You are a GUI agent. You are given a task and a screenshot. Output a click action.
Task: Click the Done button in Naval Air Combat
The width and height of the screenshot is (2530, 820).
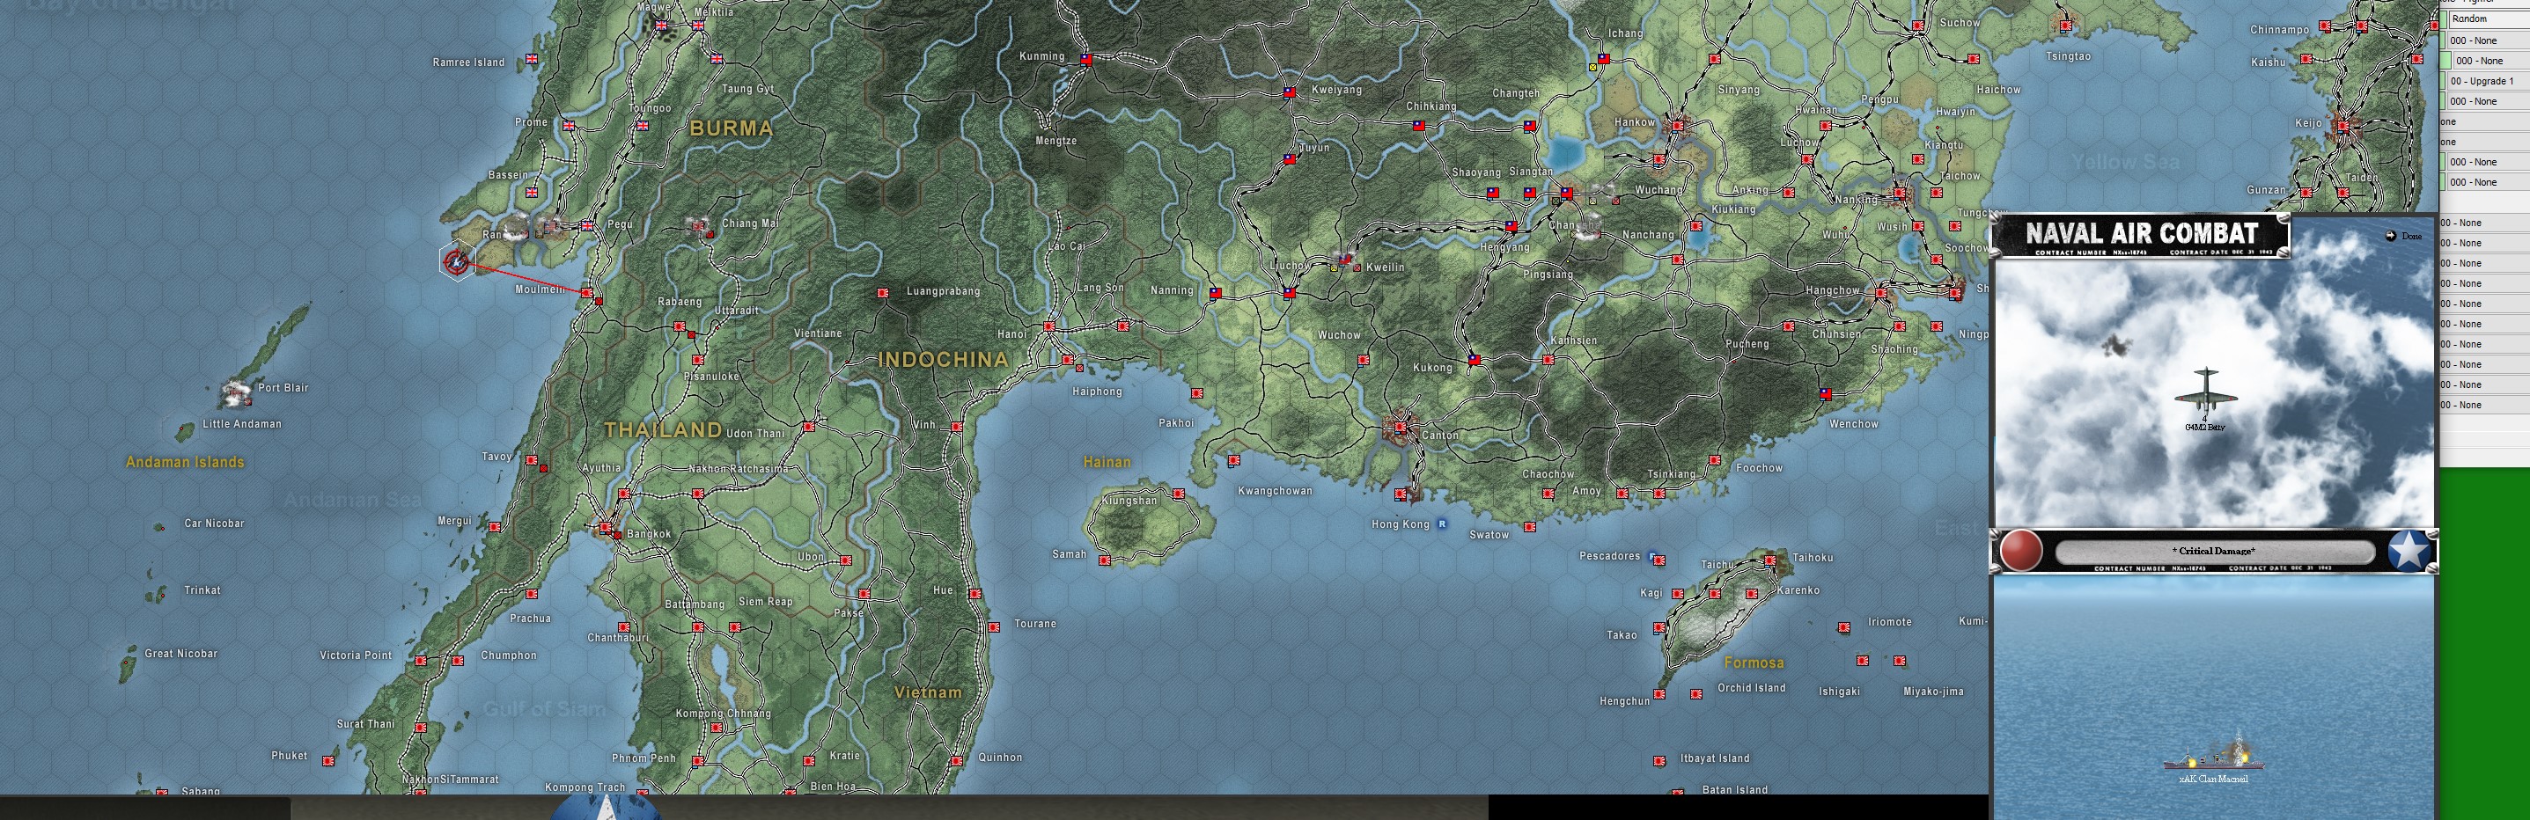[x=2411, y=237]
